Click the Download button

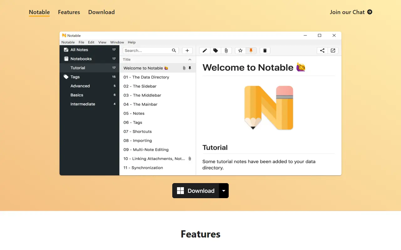click(x=196, y=191)
